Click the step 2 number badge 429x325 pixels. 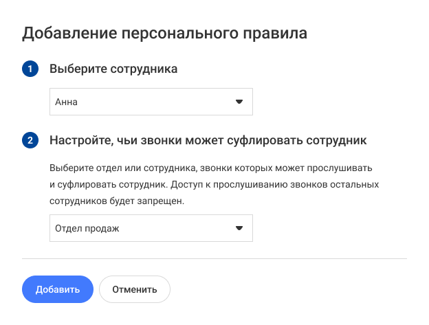(30, 140)
